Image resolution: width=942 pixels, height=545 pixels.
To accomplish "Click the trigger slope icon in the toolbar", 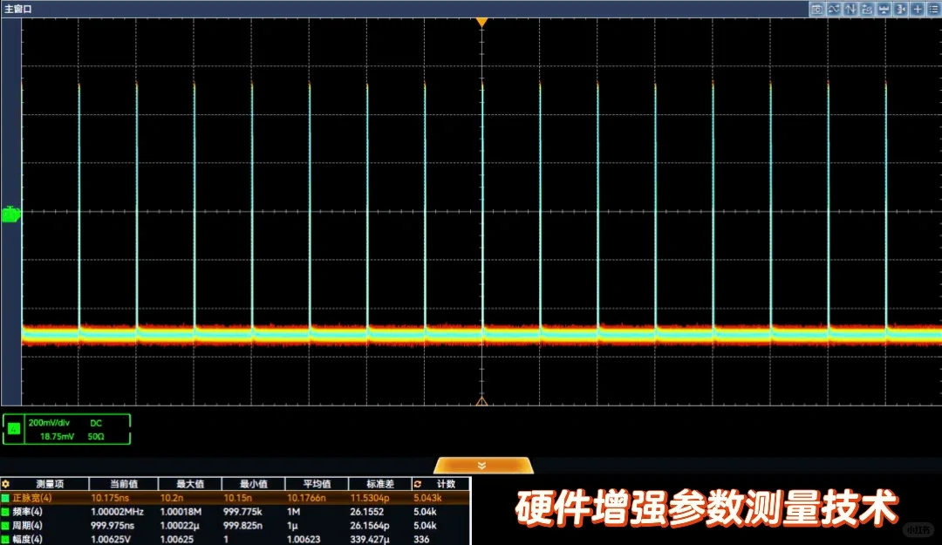I will point(850,9).
